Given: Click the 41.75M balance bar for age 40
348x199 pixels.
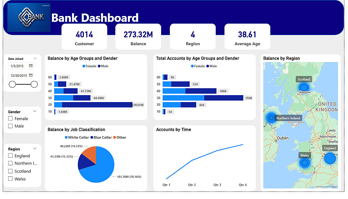Looking at the screenshot, I should pyautogui.click(x=66, y=91).
